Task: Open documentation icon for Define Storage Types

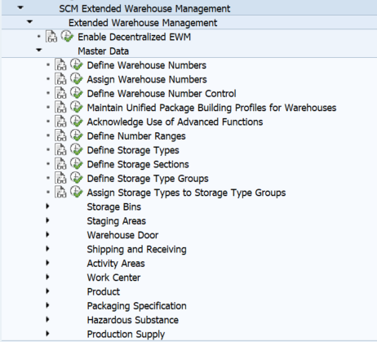Action: (60, 150)
